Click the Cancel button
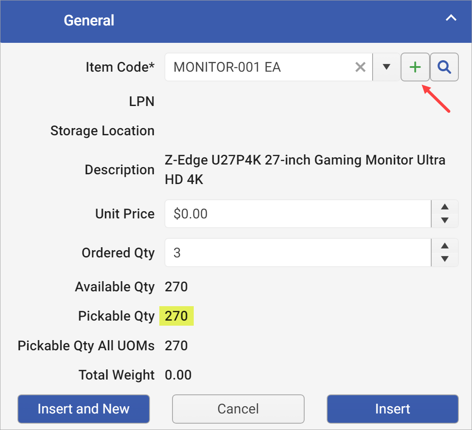Viewport: 472px width, 430px height. (238, 408)
